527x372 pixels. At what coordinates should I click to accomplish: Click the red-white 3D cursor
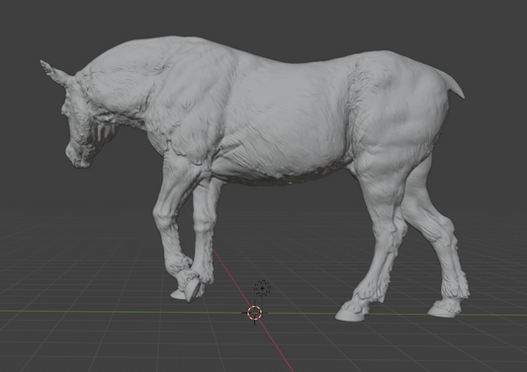[255, 313]
